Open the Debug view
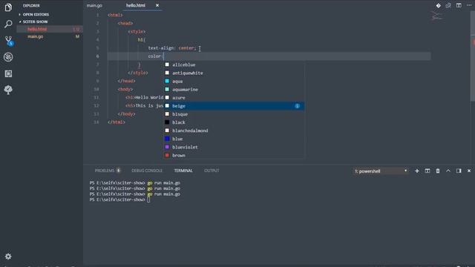The width and height of the screenshot is (475, 267). pyautogui.click(x=8, y=57)
